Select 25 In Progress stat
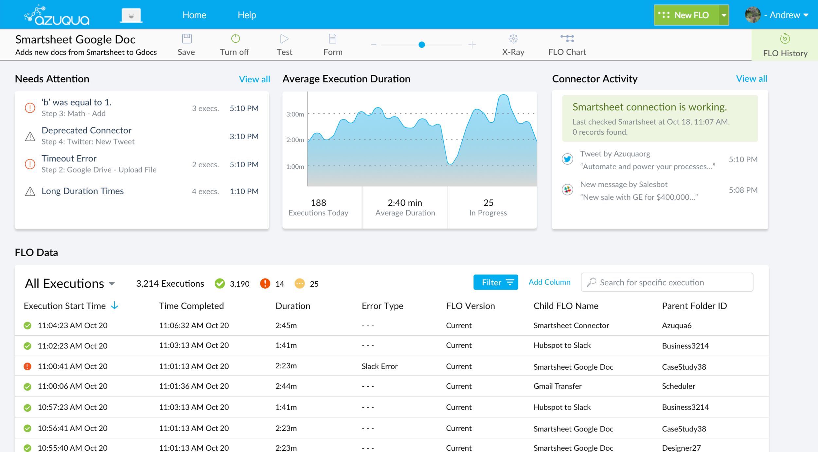Image resolution: width=818 pixels, height=452 pixels. coord(488,208)
